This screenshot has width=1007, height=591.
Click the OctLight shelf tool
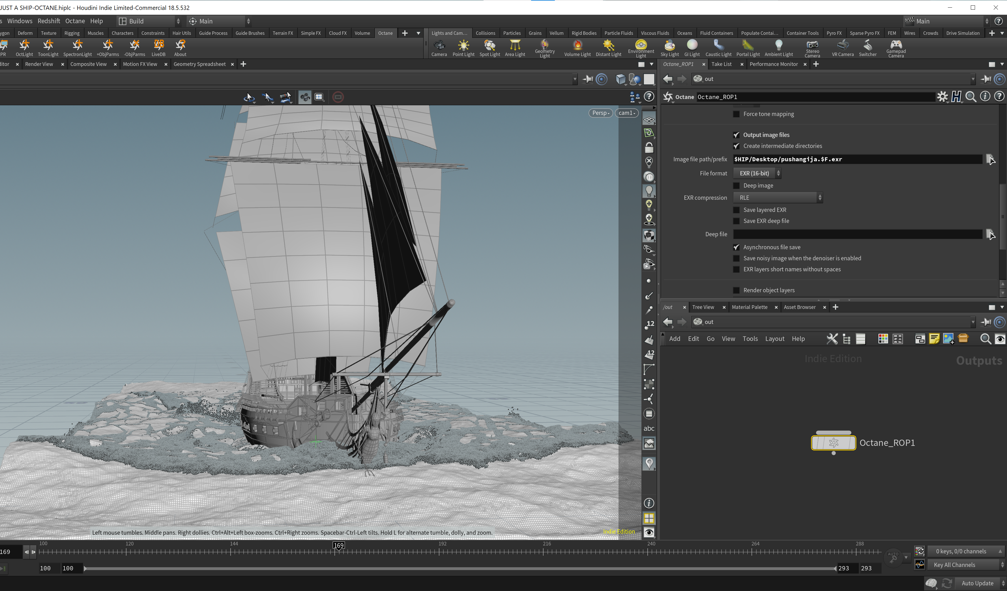point(24,48)
